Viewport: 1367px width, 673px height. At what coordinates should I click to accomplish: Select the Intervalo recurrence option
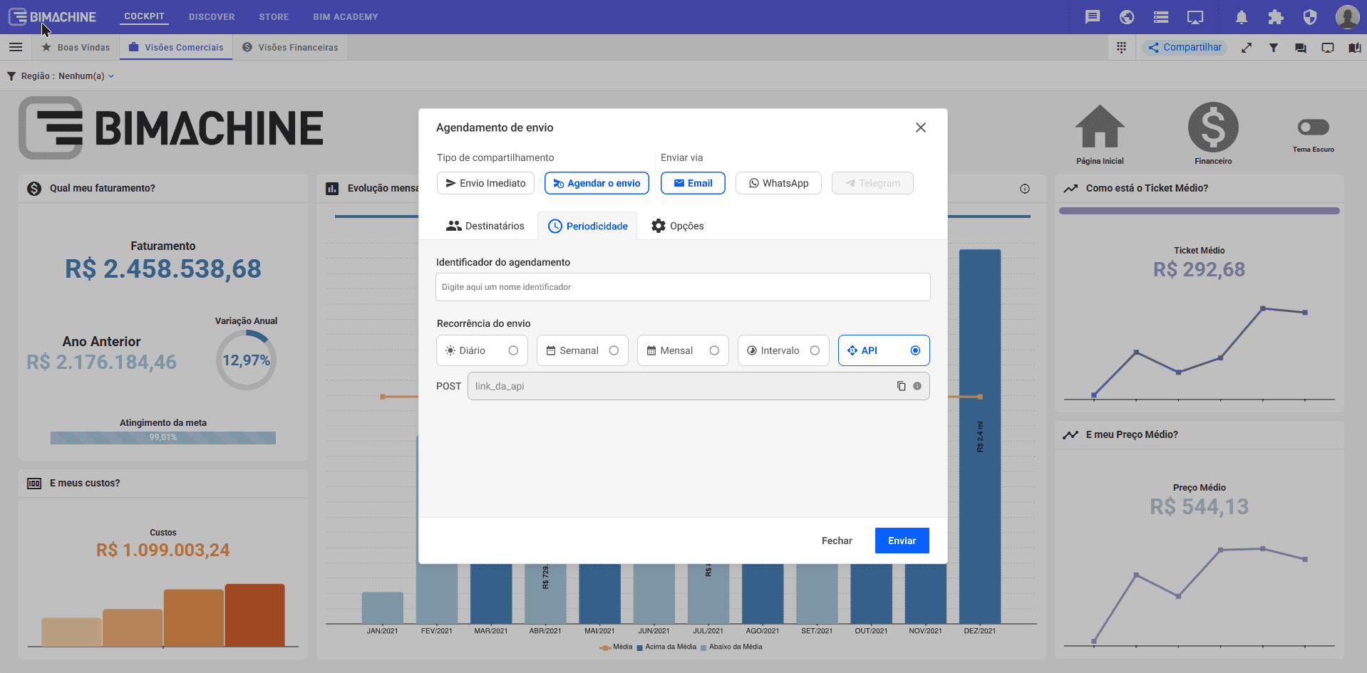783,350
